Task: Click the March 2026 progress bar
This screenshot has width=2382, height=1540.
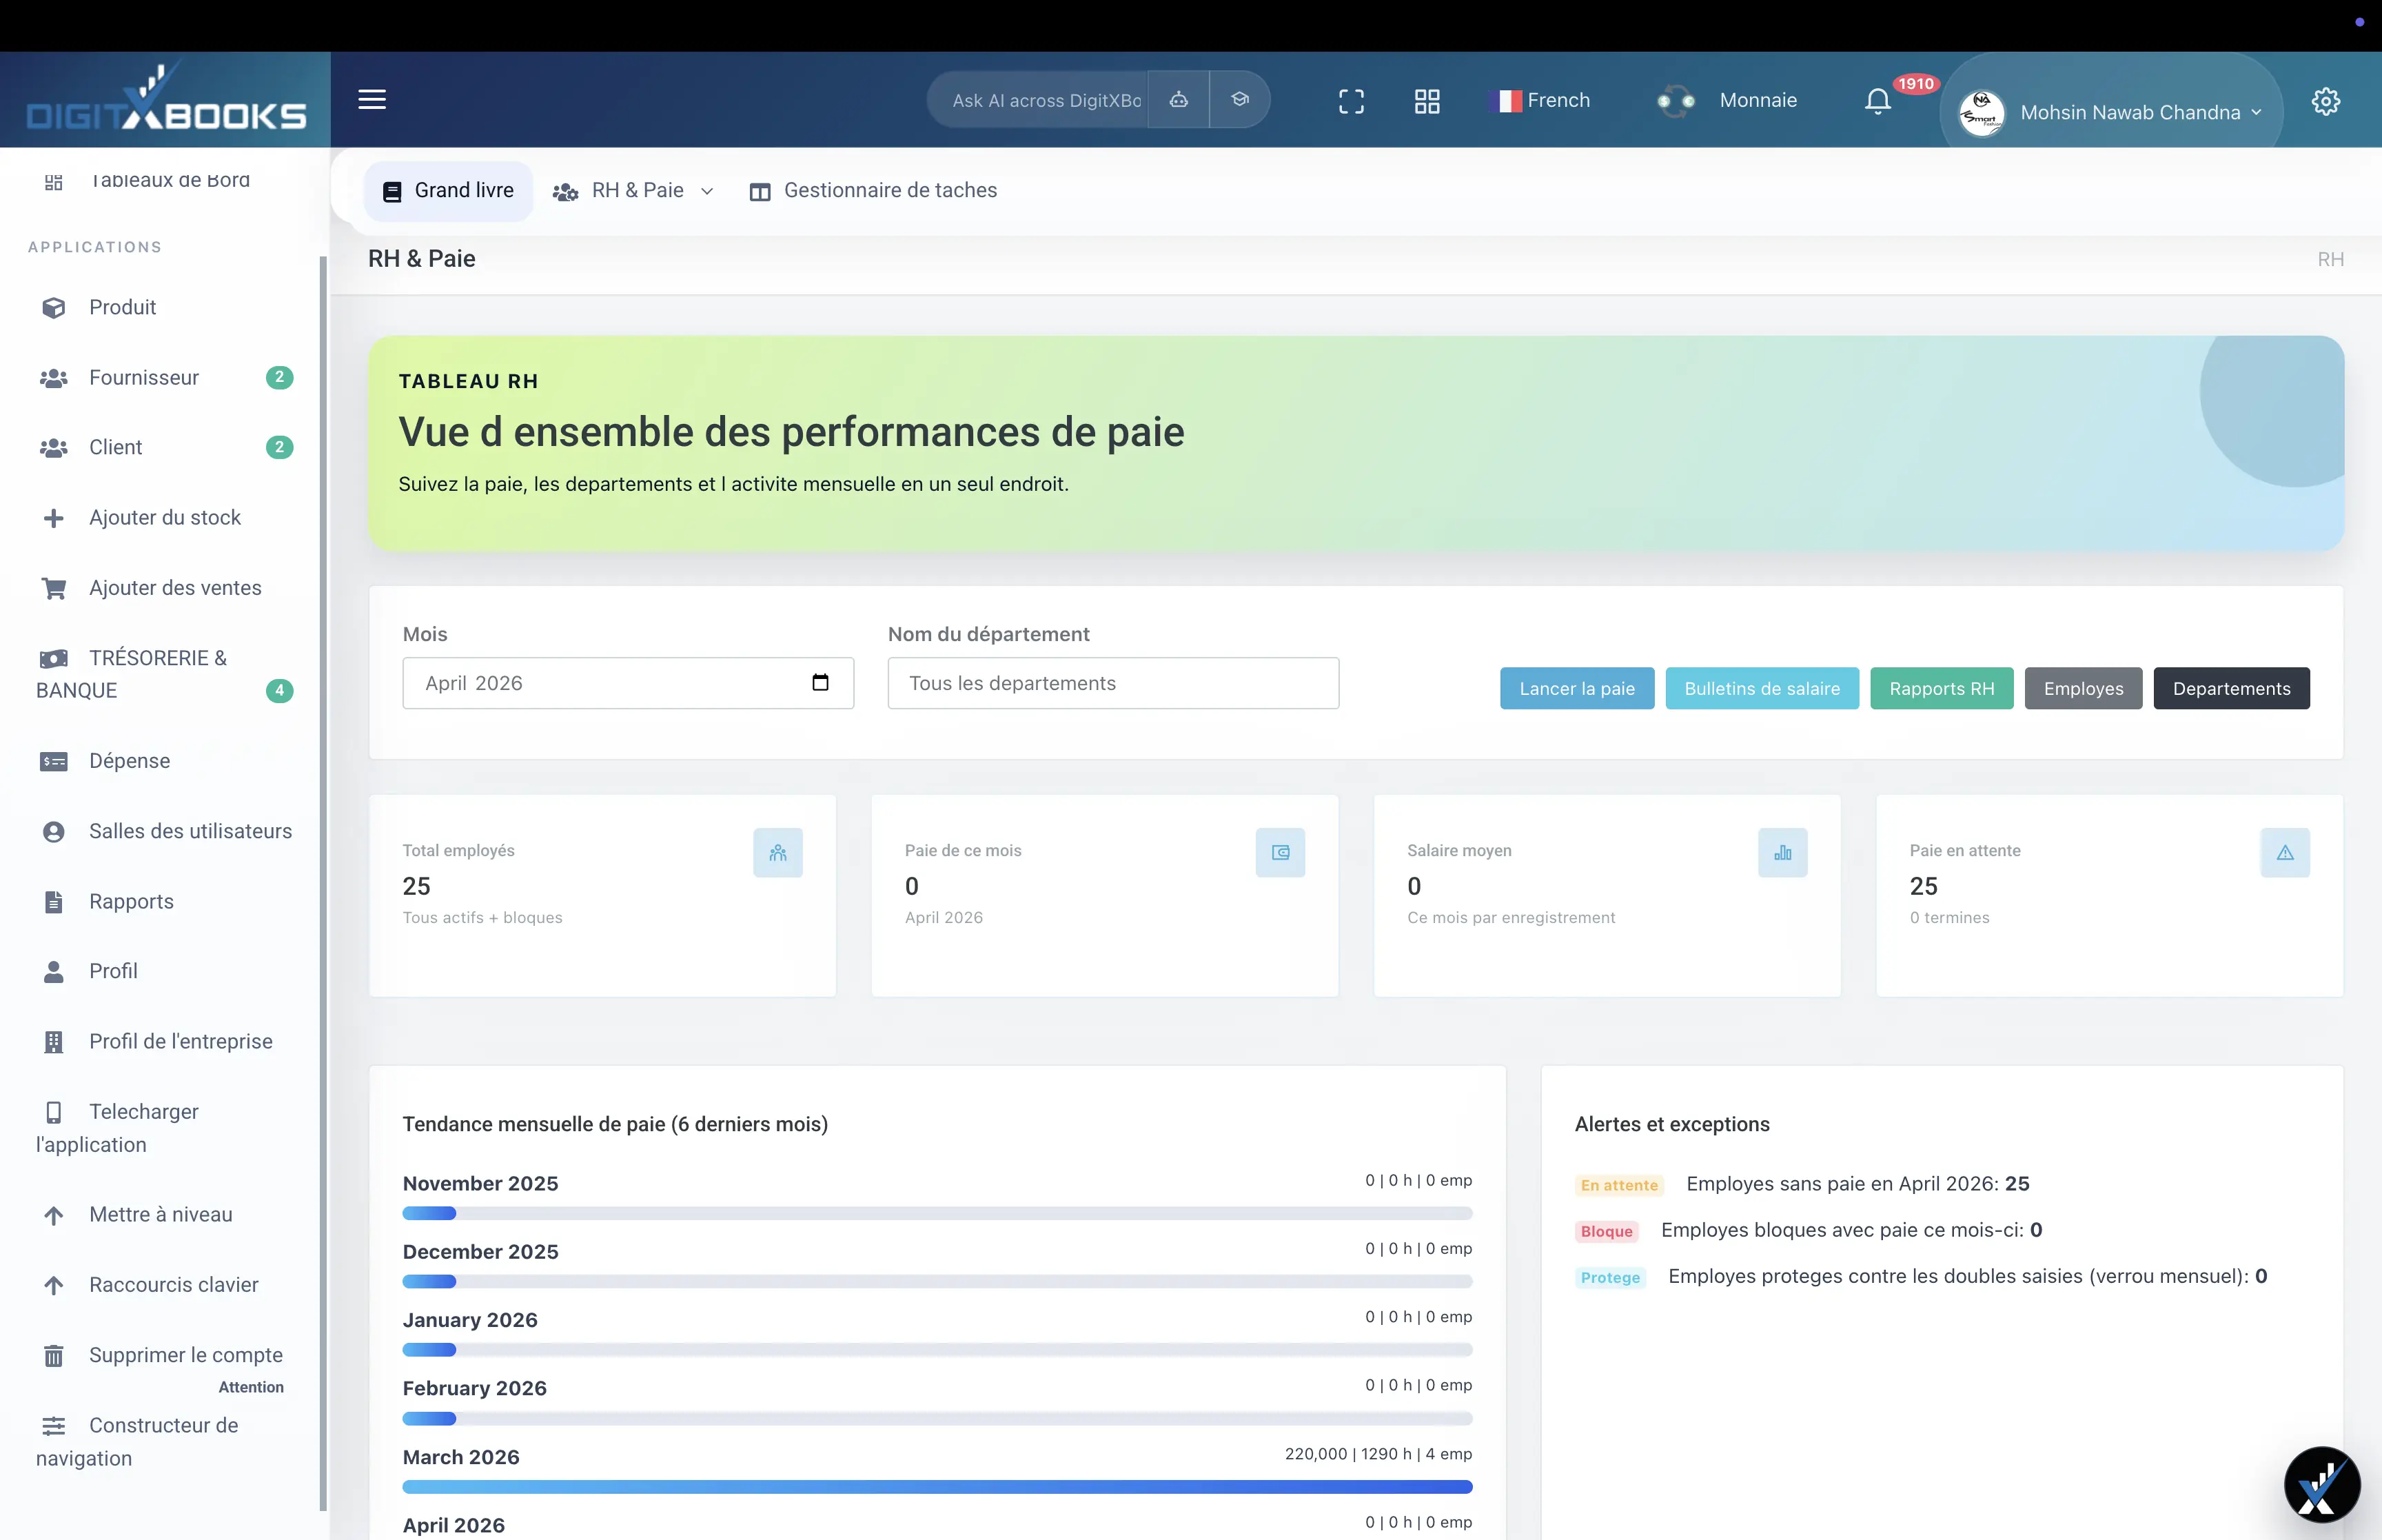Action: 937,1487
